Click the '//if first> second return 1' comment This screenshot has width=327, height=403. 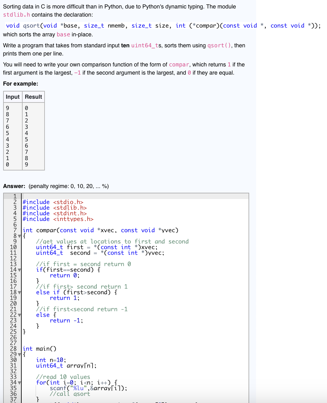(82, 287)
